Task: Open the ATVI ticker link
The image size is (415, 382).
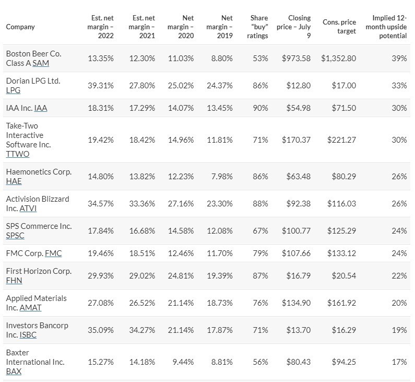Action: click(28, 209)
